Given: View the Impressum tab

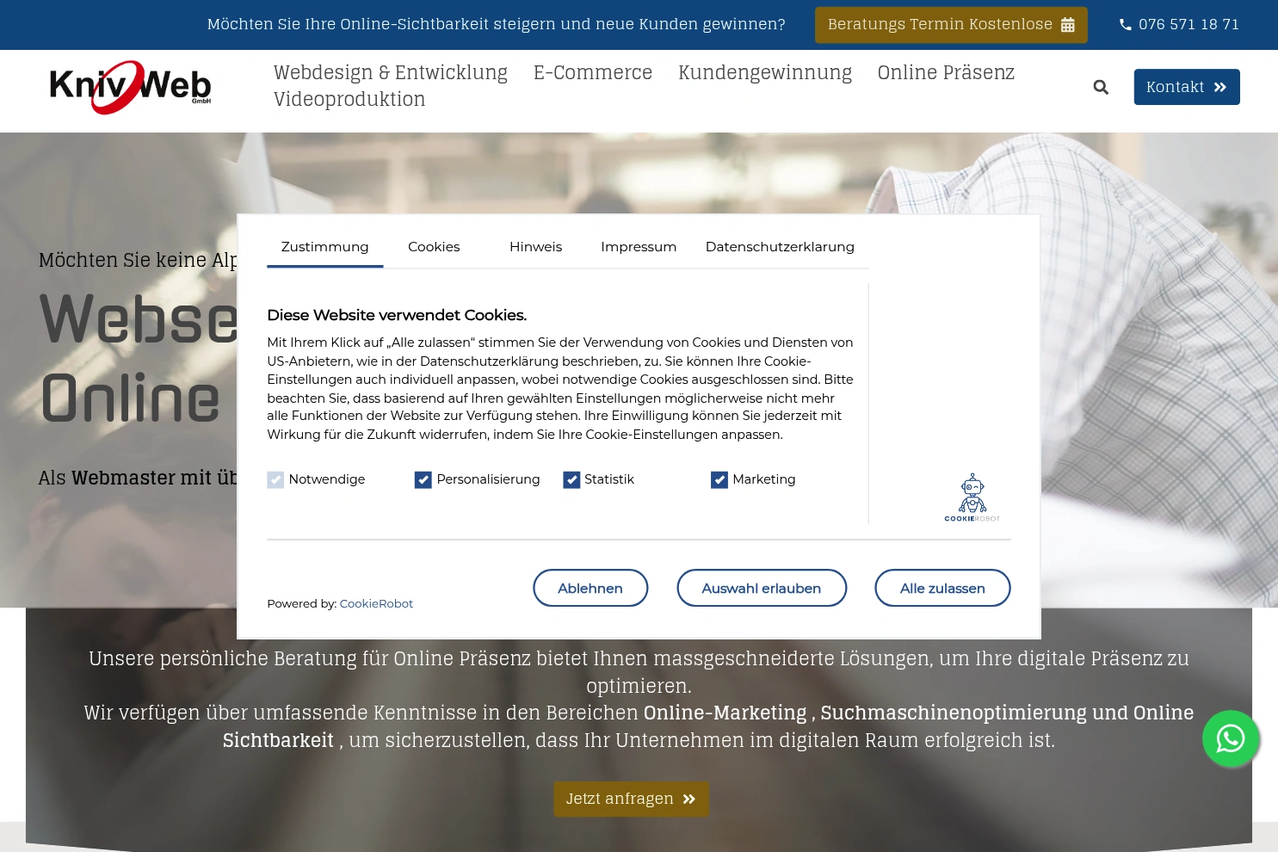Looking at the screenshot, I should pos(639,246).
